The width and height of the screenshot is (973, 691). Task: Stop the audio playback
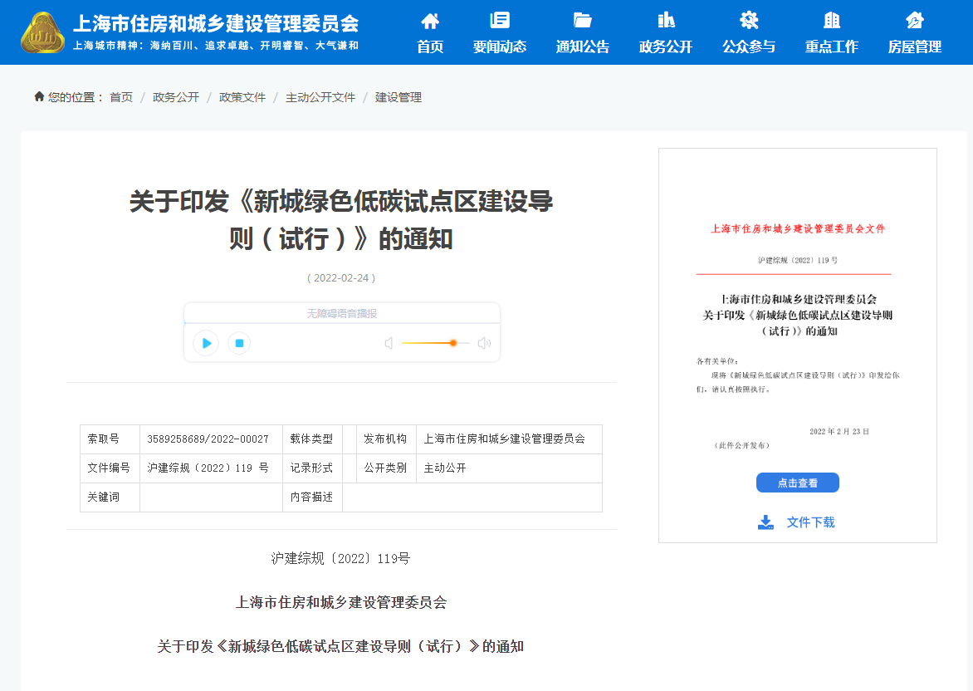click(239, 343)
